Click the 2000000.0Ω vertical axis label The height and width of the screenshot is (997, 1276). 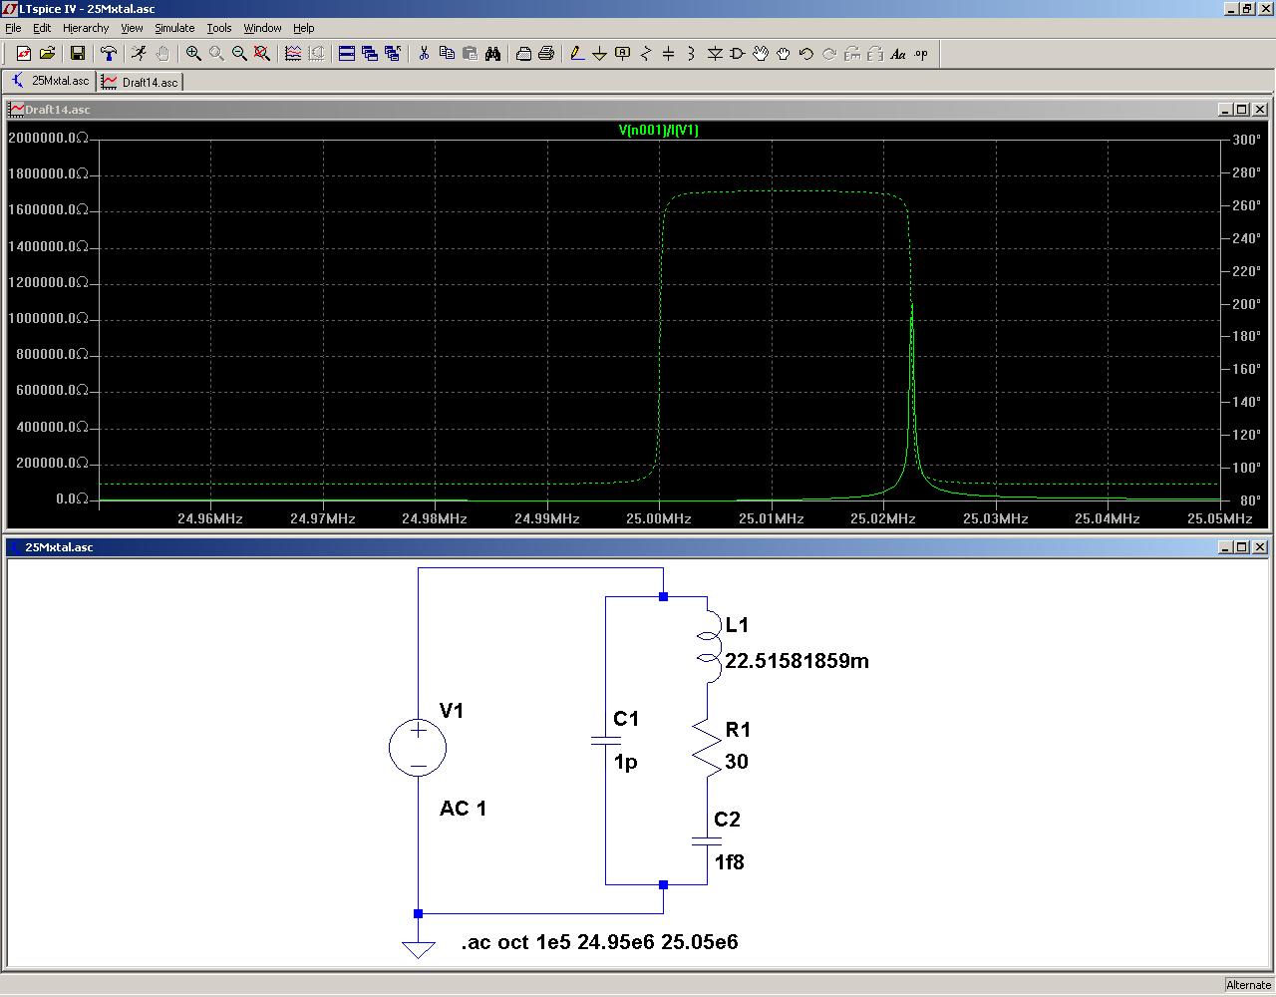[x=48, y=138]
